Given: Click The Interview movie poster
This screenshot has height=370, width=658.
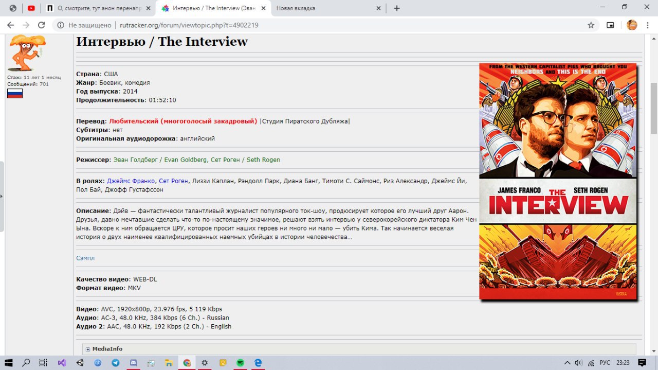Looking at the screenshot, I should (x=558, y=182).
